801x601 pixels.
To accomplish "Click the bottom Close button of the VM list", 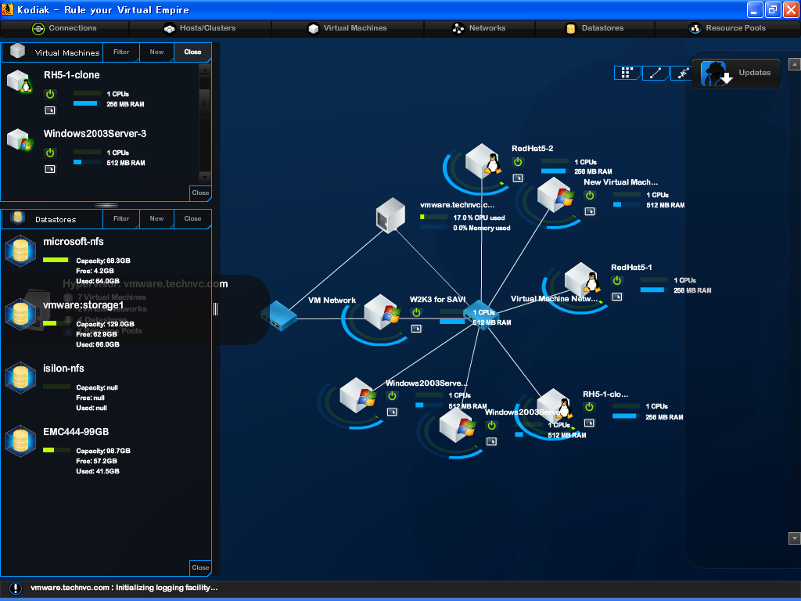I will point(200,193).
